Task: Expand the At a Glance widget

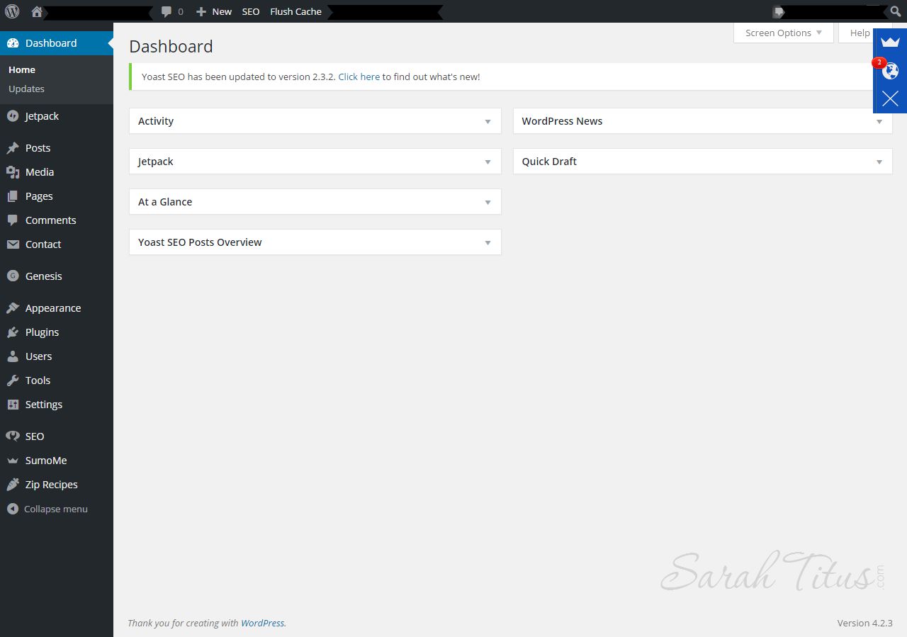Action: pos(488,203)
